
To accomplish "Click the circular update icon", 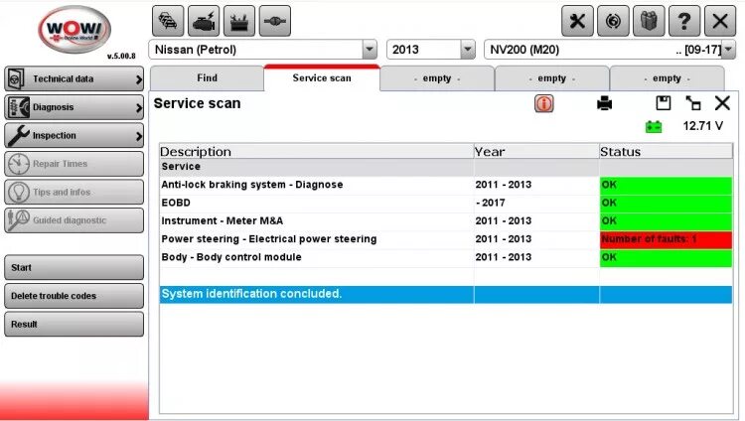I will coord(613,21).
